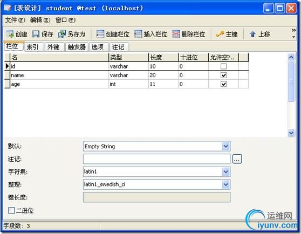301x234 pixels.
Task: Add a field with the 创建栏位 icon
Action: click(x=100, y=34)
